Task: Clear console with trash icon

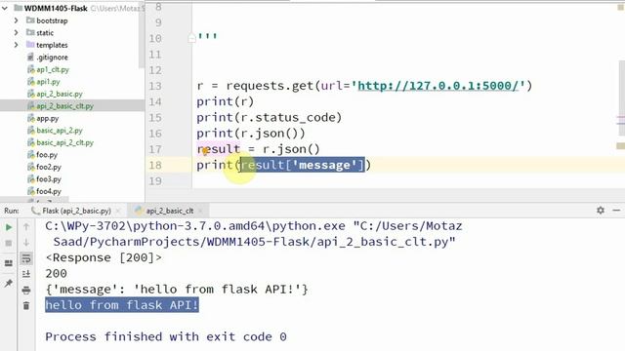Action: (26, 305)
